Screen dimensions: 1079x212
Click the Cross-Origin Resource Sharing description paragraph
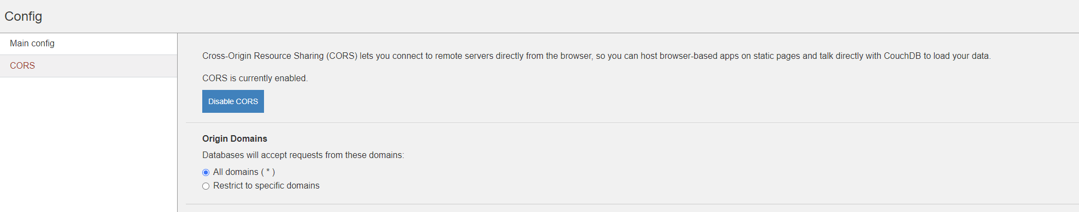pyautogui.click(x=596, y=56)
